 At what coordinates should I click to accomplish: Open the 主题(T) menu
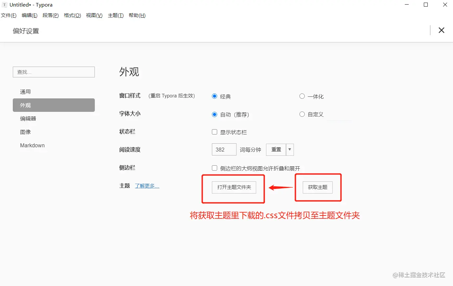pos(115,15)
